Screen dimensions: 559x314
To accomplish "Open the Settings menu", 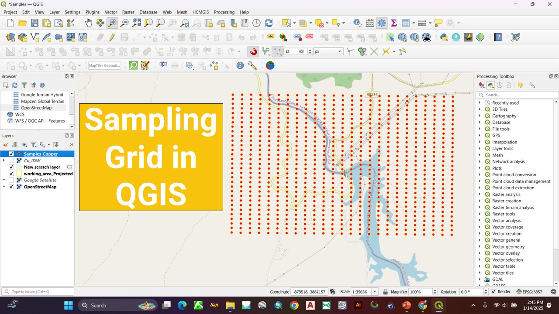I will coord(72,12).
